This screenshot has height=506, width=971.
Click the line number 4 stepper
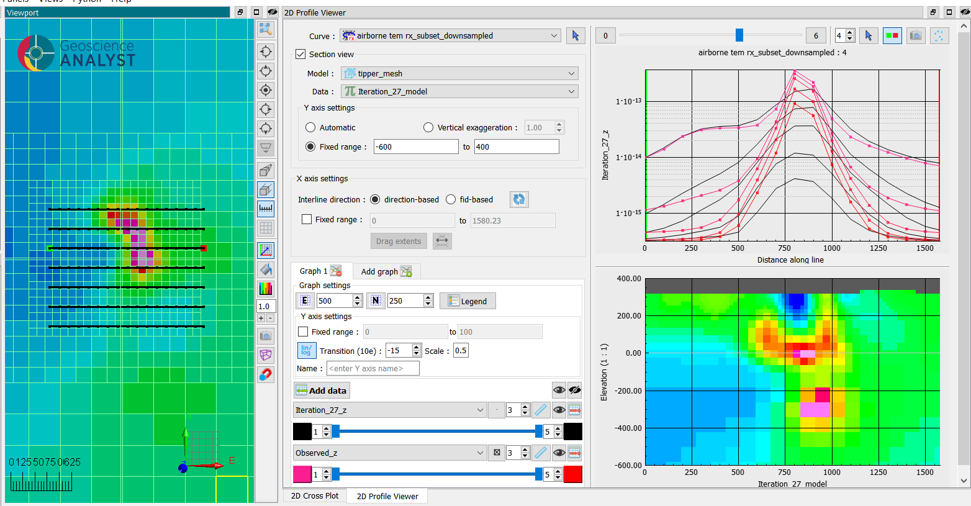[x=850, y=36]
